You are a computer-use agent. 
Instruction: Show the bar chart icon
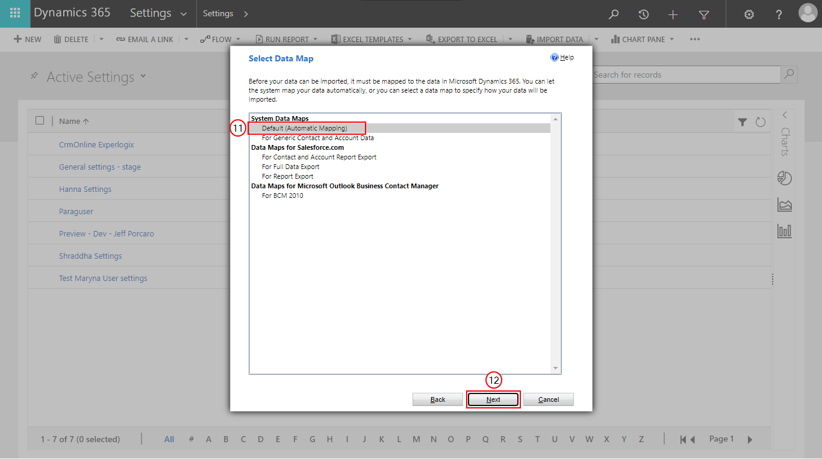(785, 230)
